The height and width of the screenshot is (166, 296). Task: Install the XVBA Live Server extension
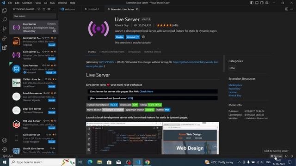[52, 86]
